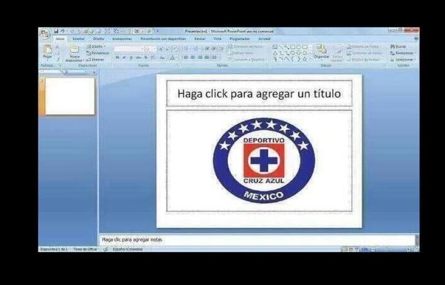445x285 pixels.
Task: Clear all text formatting icon
Action: click(176, 49)
